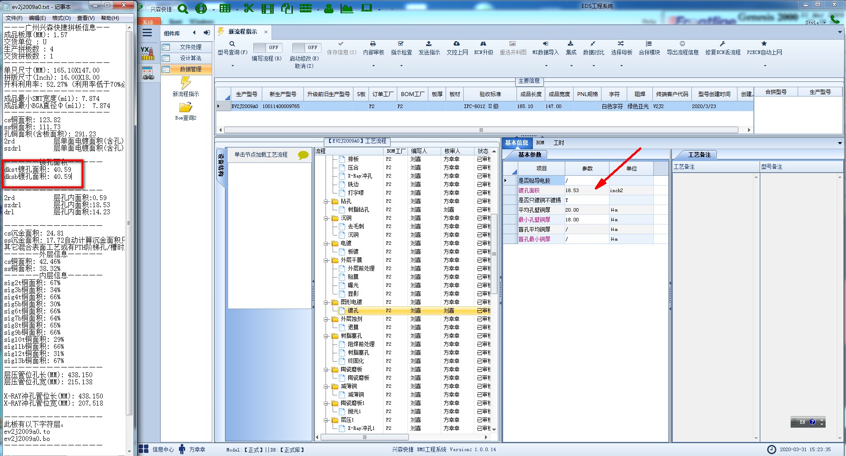Image resolution: width=846 pixels, height=456 pixels.
Task: Open dropdown arrow under MI数据导入
Action: 546,66
